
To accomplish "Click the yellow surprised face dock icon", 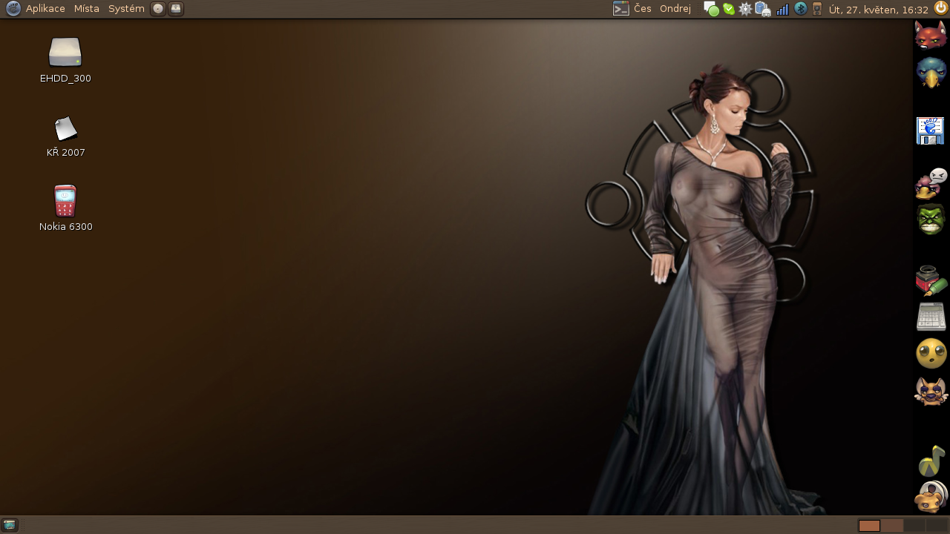I will pos(931,354).
